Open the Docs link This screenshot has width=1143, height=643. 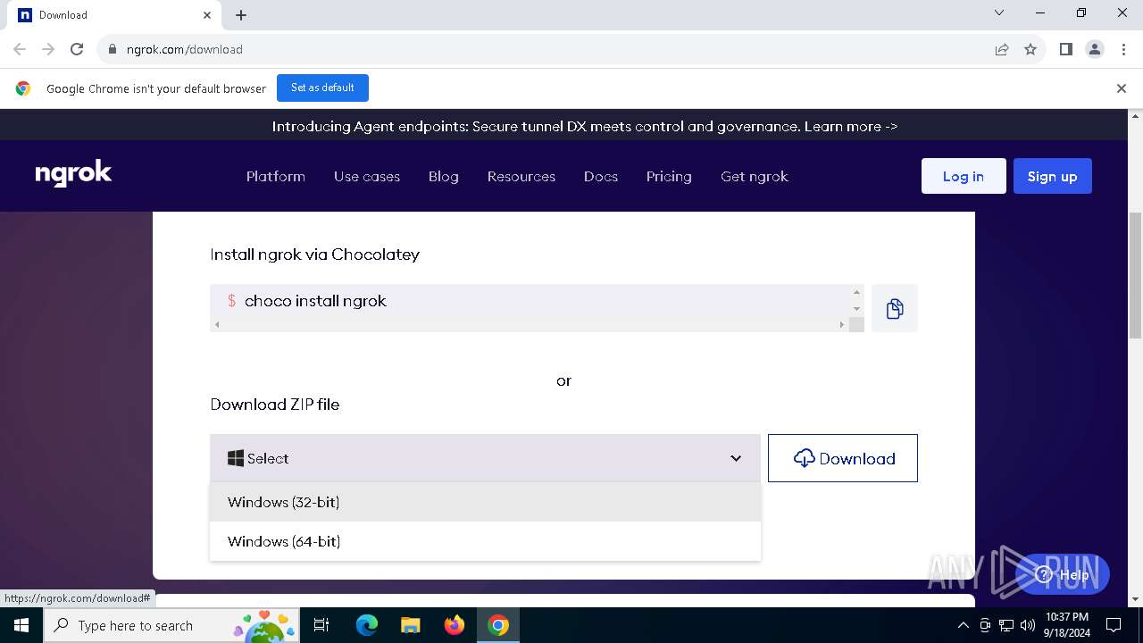point(601,176)
